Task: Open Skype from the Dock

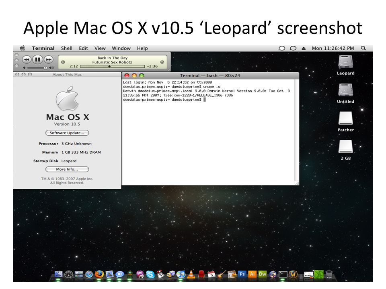Action: pos(150,274)
